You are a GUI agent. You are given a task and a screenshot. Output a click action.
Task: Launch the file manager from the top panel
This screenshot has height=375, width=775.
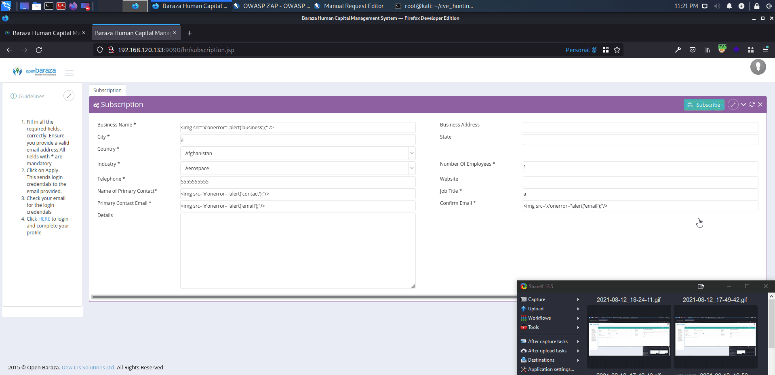[37, 6]
